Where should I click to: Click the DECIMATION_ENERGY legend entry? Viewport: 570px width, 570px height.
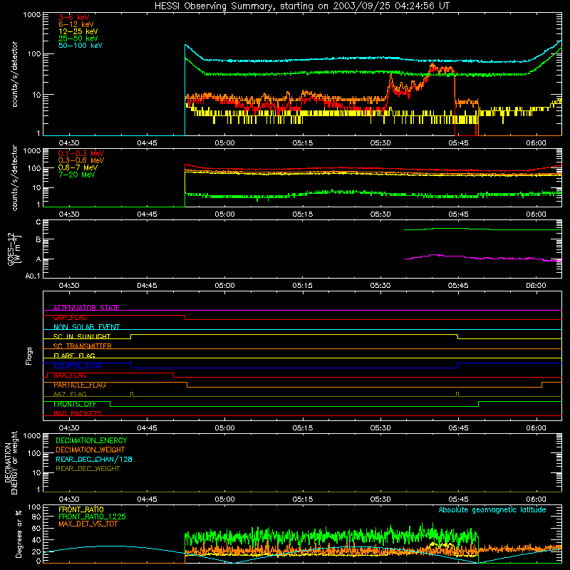click(91, 440)
